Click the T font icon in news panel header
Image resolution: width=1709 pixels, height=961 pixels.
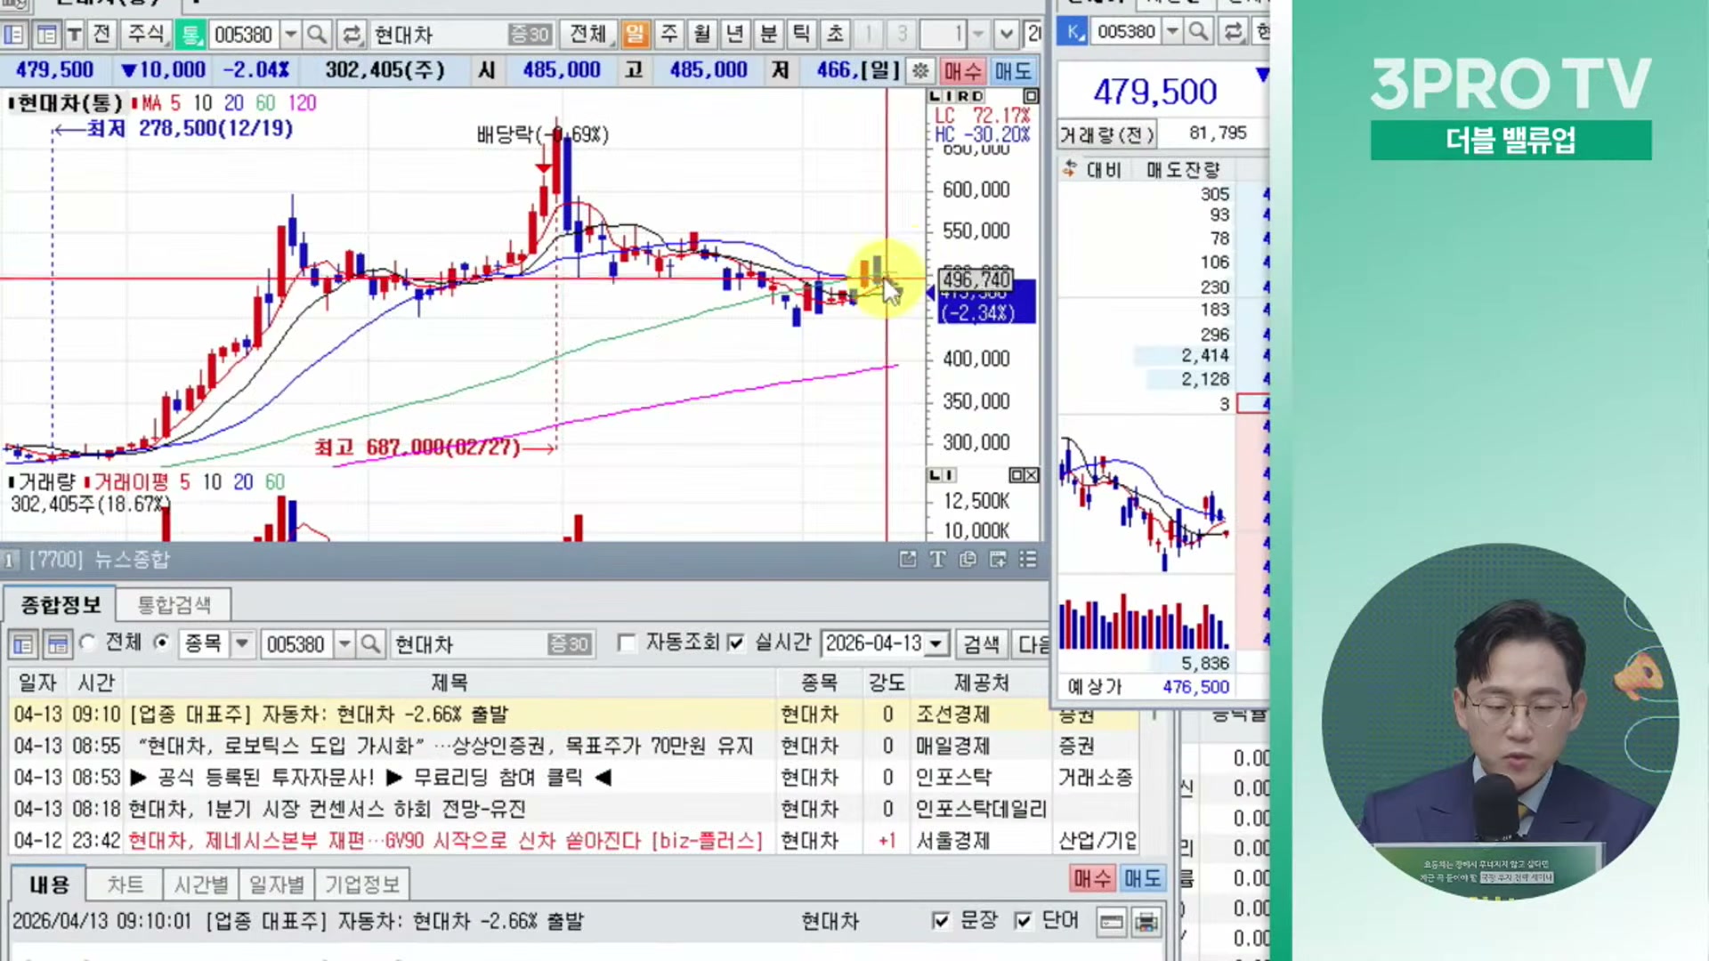pyautogui.click(x=937, y=559)
